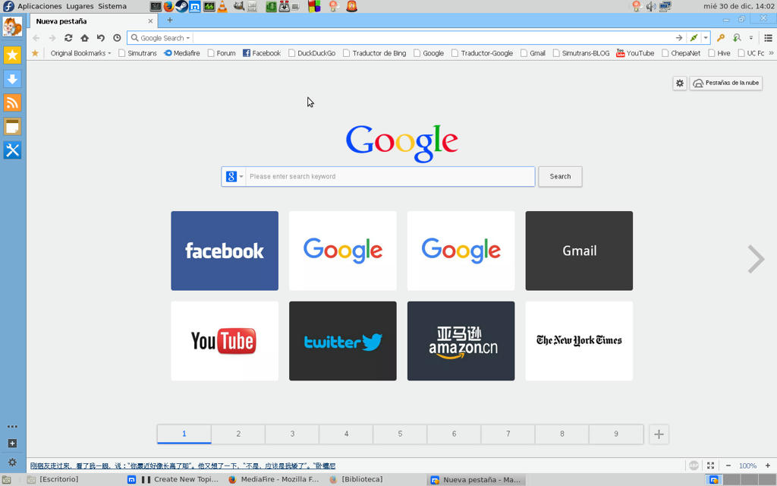Open the tools sidebar icon
Viewport: 777px width, 486px height.
click(12, 150)
